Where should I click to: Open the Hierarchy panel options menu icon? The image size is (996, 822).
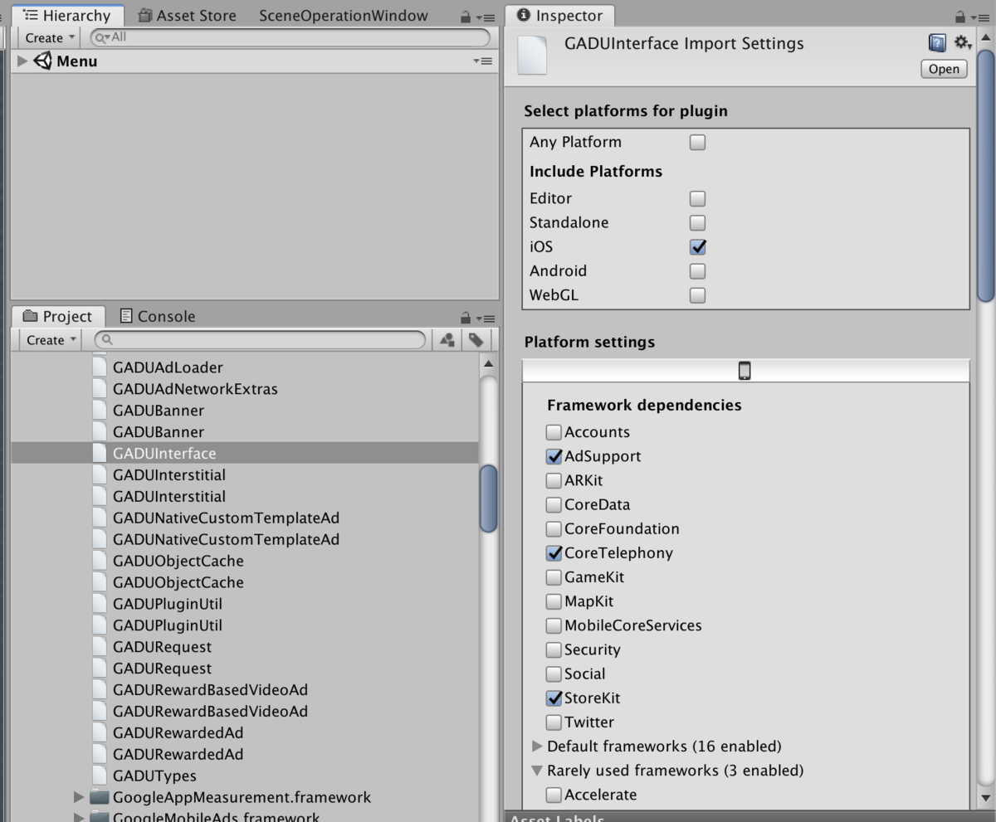point(486,17)
